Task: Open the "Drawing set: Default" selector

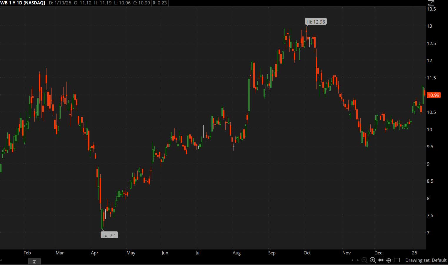Action: click(x=426, y=260)
